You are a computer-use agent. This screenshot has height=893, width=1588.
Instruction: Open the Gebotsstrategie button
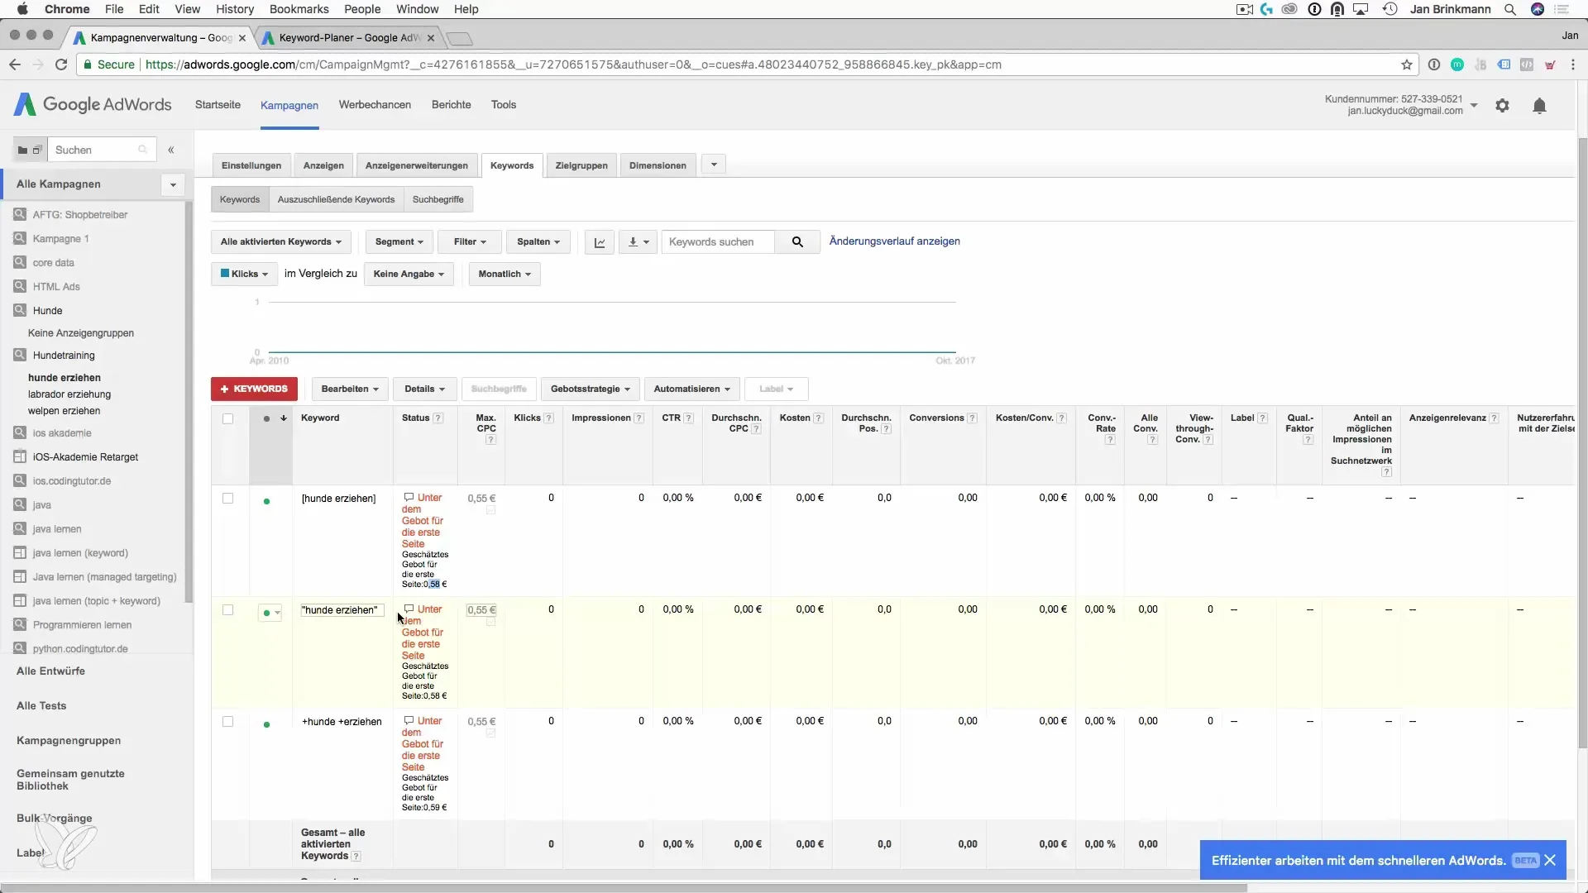tap(591, 389)
